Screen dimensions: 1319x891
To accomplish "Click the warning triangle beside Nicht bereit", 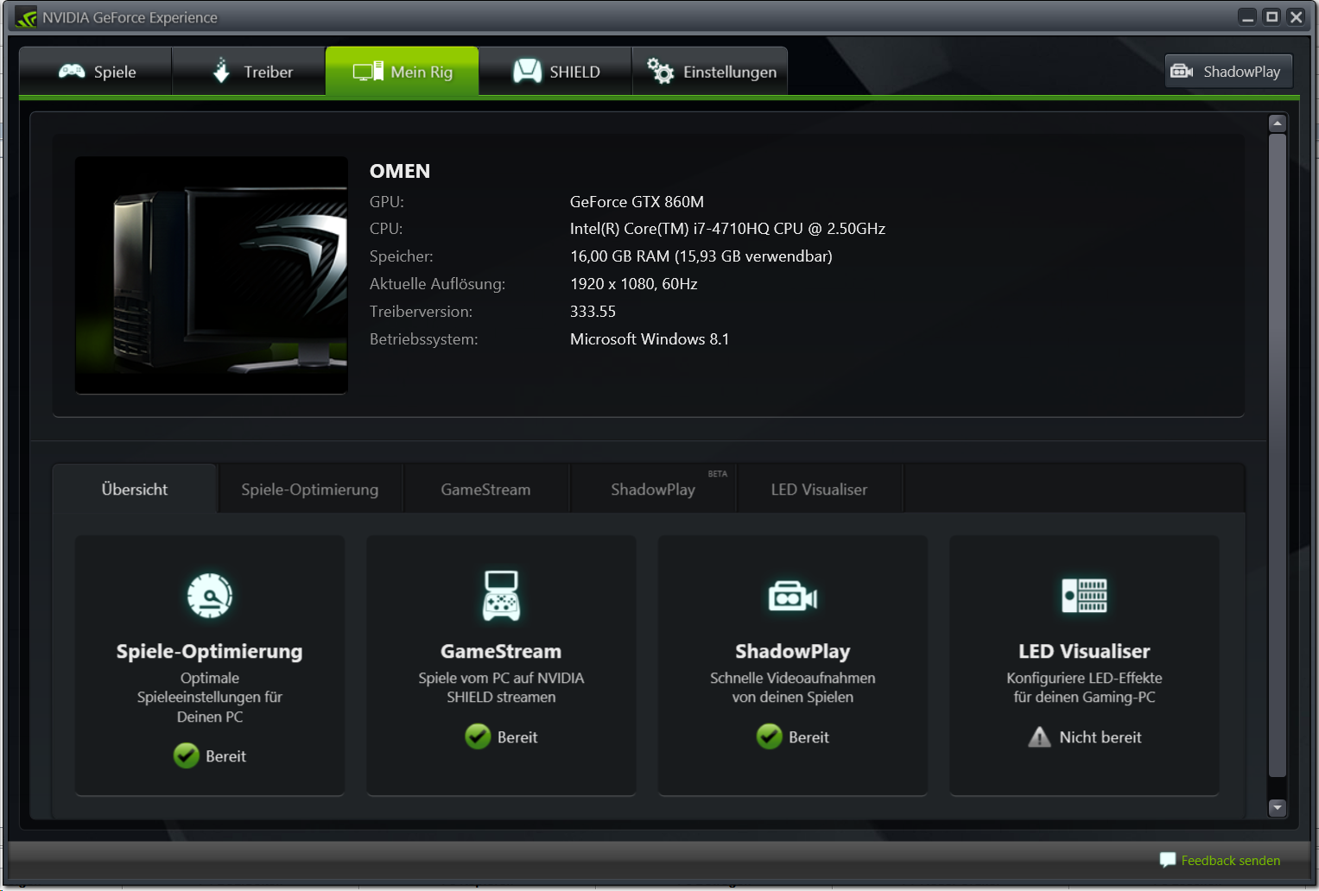I will click(x=1039, y=737).
